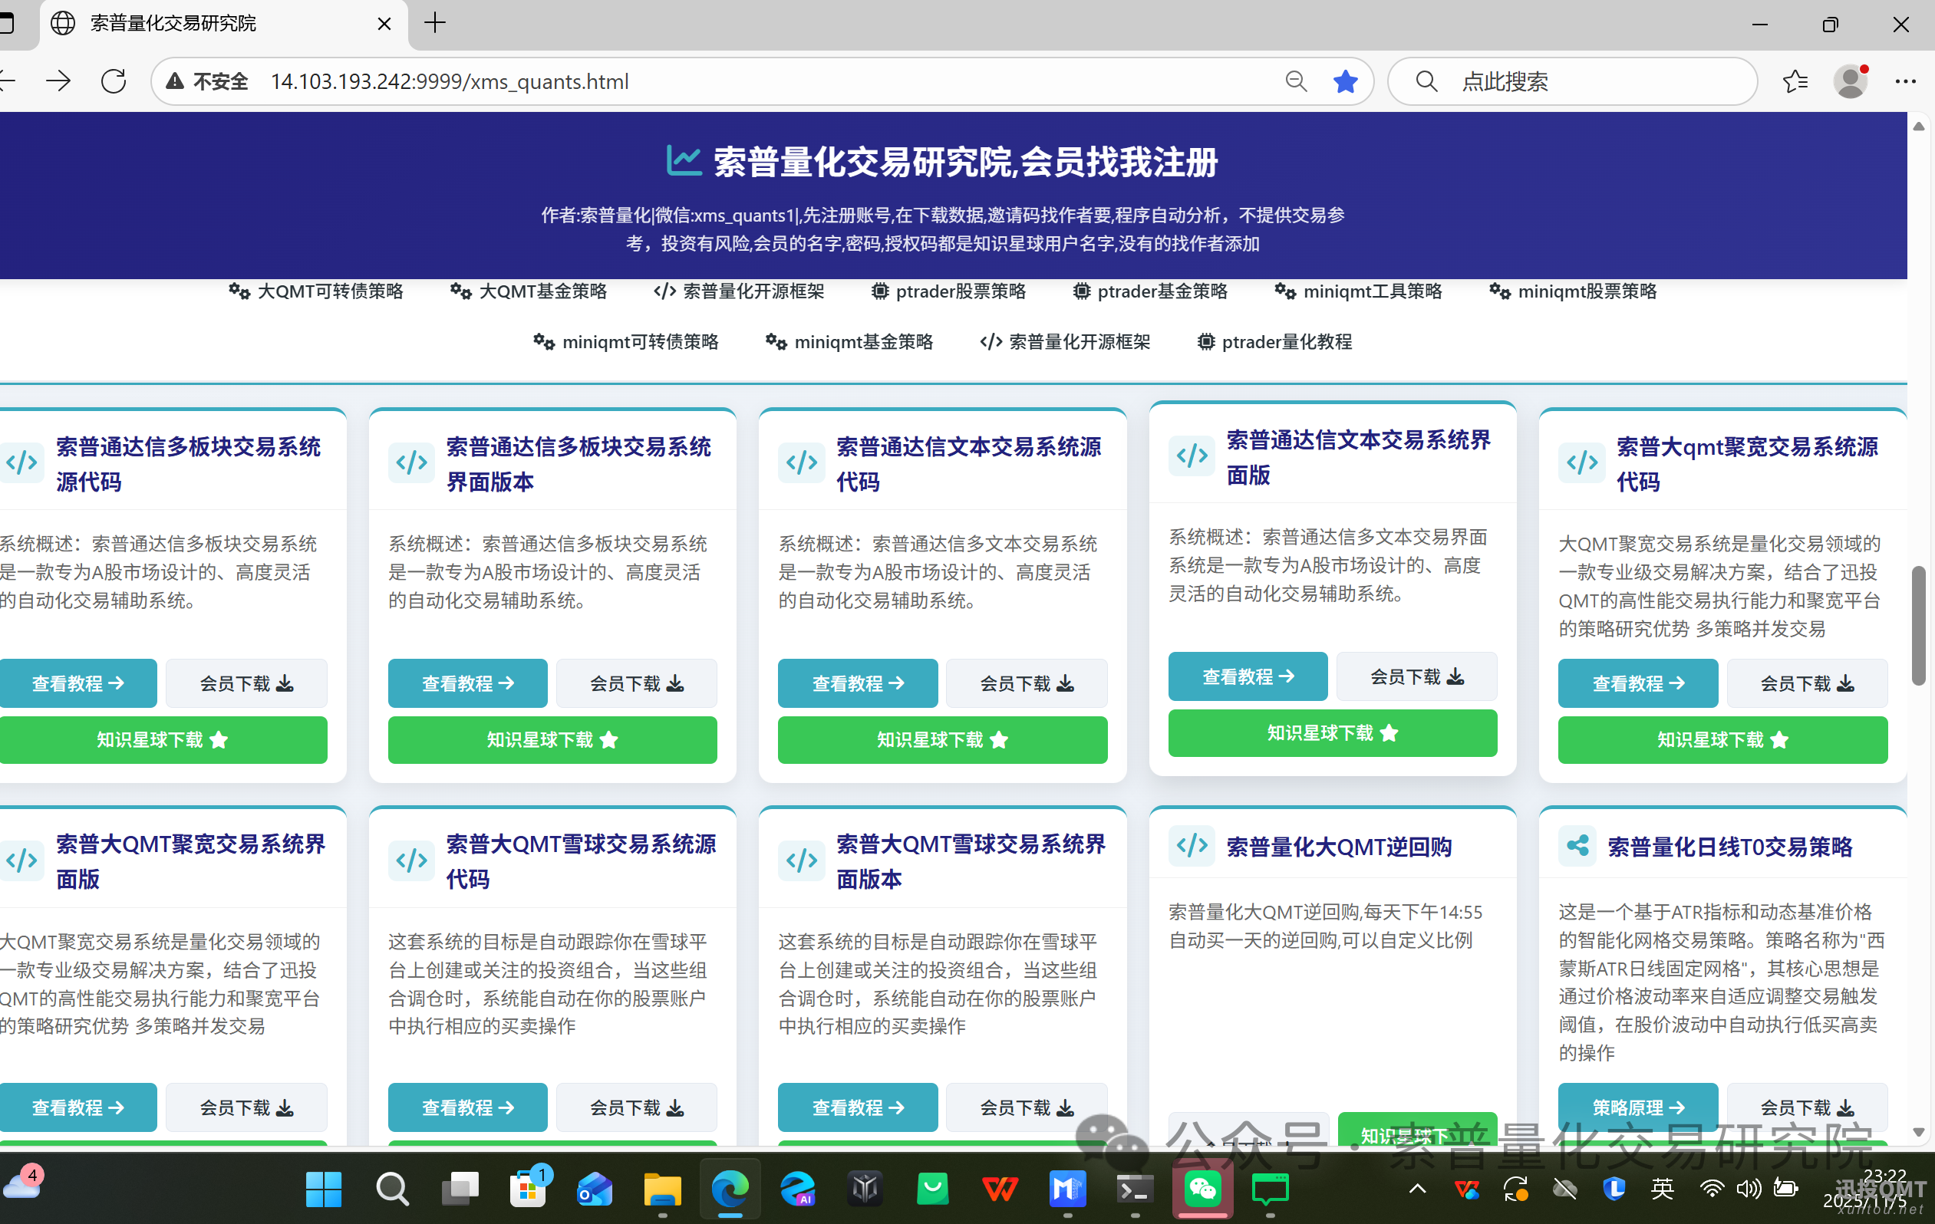Click the share icon on 索普量化日线T0交易策略 card
Viewport: 1935px width, 1224px height.
(x=1577, y=845)
